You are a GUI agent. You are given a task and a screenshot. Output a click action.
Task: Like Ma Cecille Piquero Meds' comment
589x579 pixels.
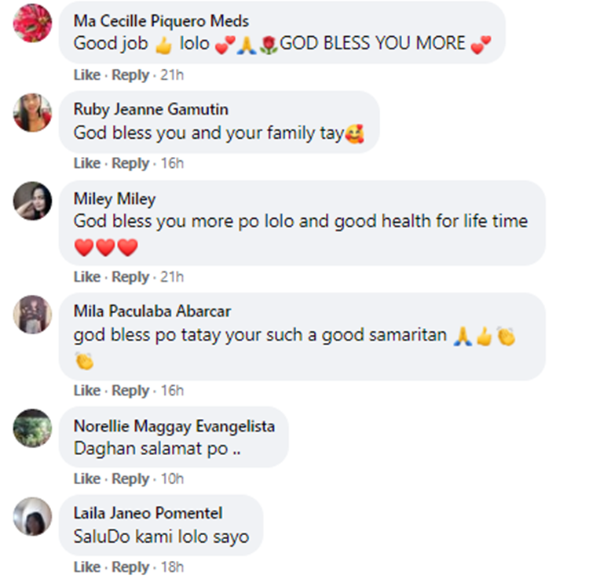coord(86,75)
